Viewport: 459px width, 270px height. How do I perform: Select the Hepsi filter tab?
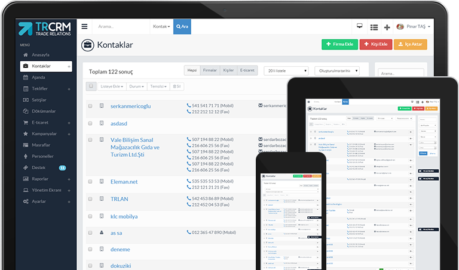pos(192,70)
